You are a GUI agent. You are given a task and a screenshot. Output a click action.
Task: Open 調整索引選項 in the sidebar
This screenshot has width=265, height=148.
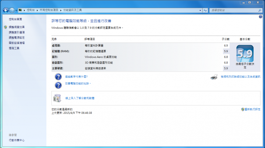tap(17, 32)
